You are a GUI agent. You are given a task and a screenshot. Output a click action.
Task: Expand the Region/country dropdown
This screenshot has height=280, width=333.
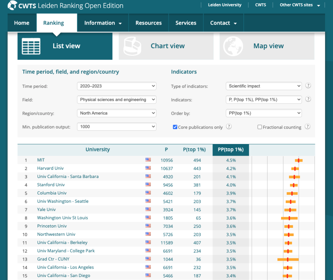coord(117,113)
